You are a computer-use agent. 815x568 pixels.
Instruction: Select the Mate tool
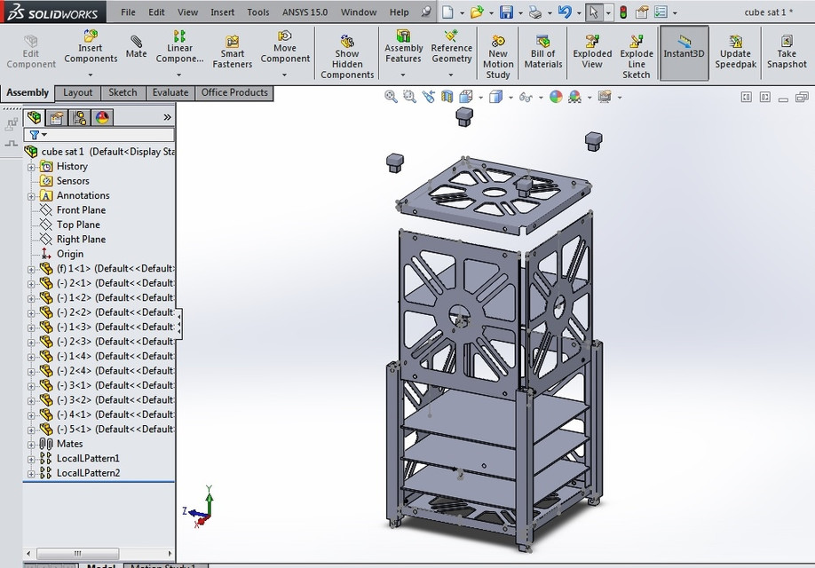[136, 44]
